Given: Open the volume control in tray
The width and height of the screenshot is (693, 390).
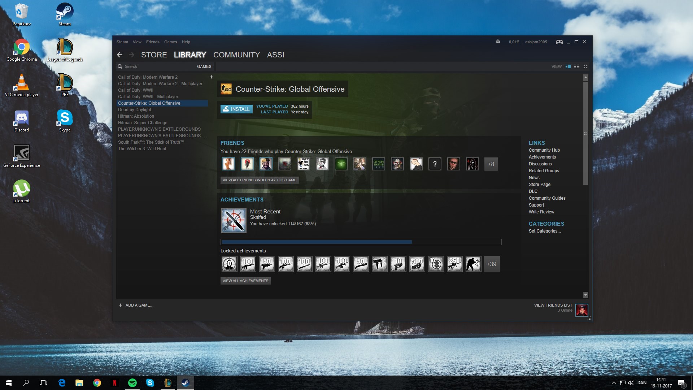Looking at the screenshot, I should coord(631,383).
